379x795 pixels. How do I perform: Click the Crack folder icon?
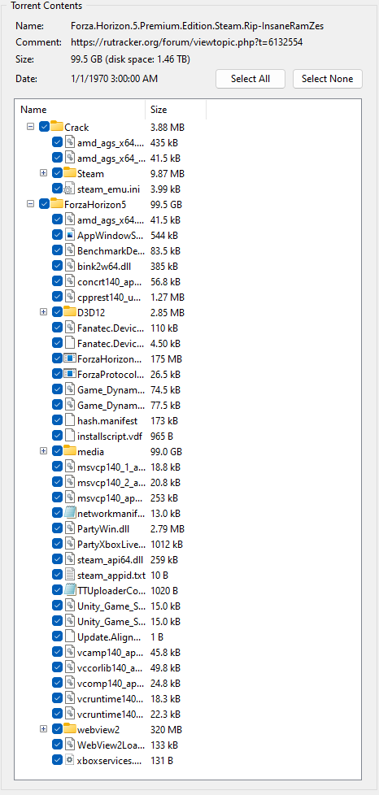[x=57, y=126]
